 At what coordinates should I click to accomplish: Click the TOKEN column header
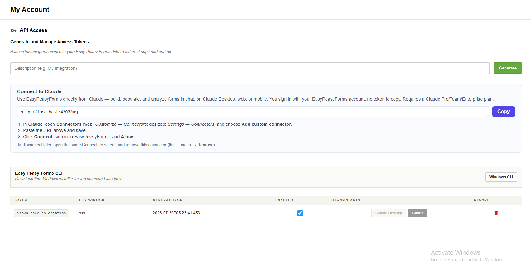20,200
